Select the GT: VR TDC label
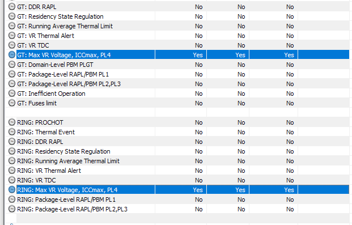The image size is (352, 225). point(33,45)
